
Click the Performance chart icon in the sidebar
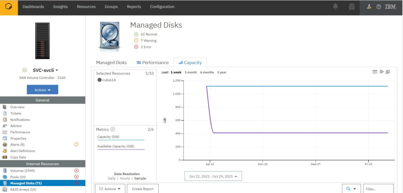pos(5,132)
